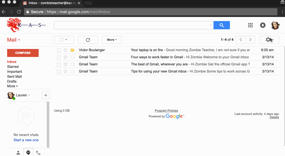Click the chat panel scrollbar
Image resolution: width=285 pixels, height=156 pixels.
point(48,125)
